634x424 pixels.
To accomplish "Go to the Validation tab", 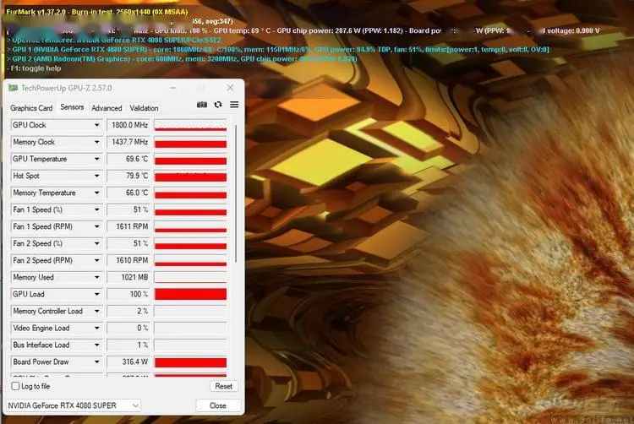I will coord(144,108).
